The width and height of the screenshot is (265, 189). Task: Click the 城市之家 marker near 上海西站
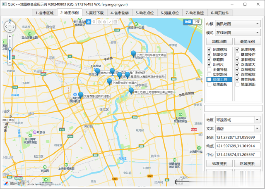[98, 72]
